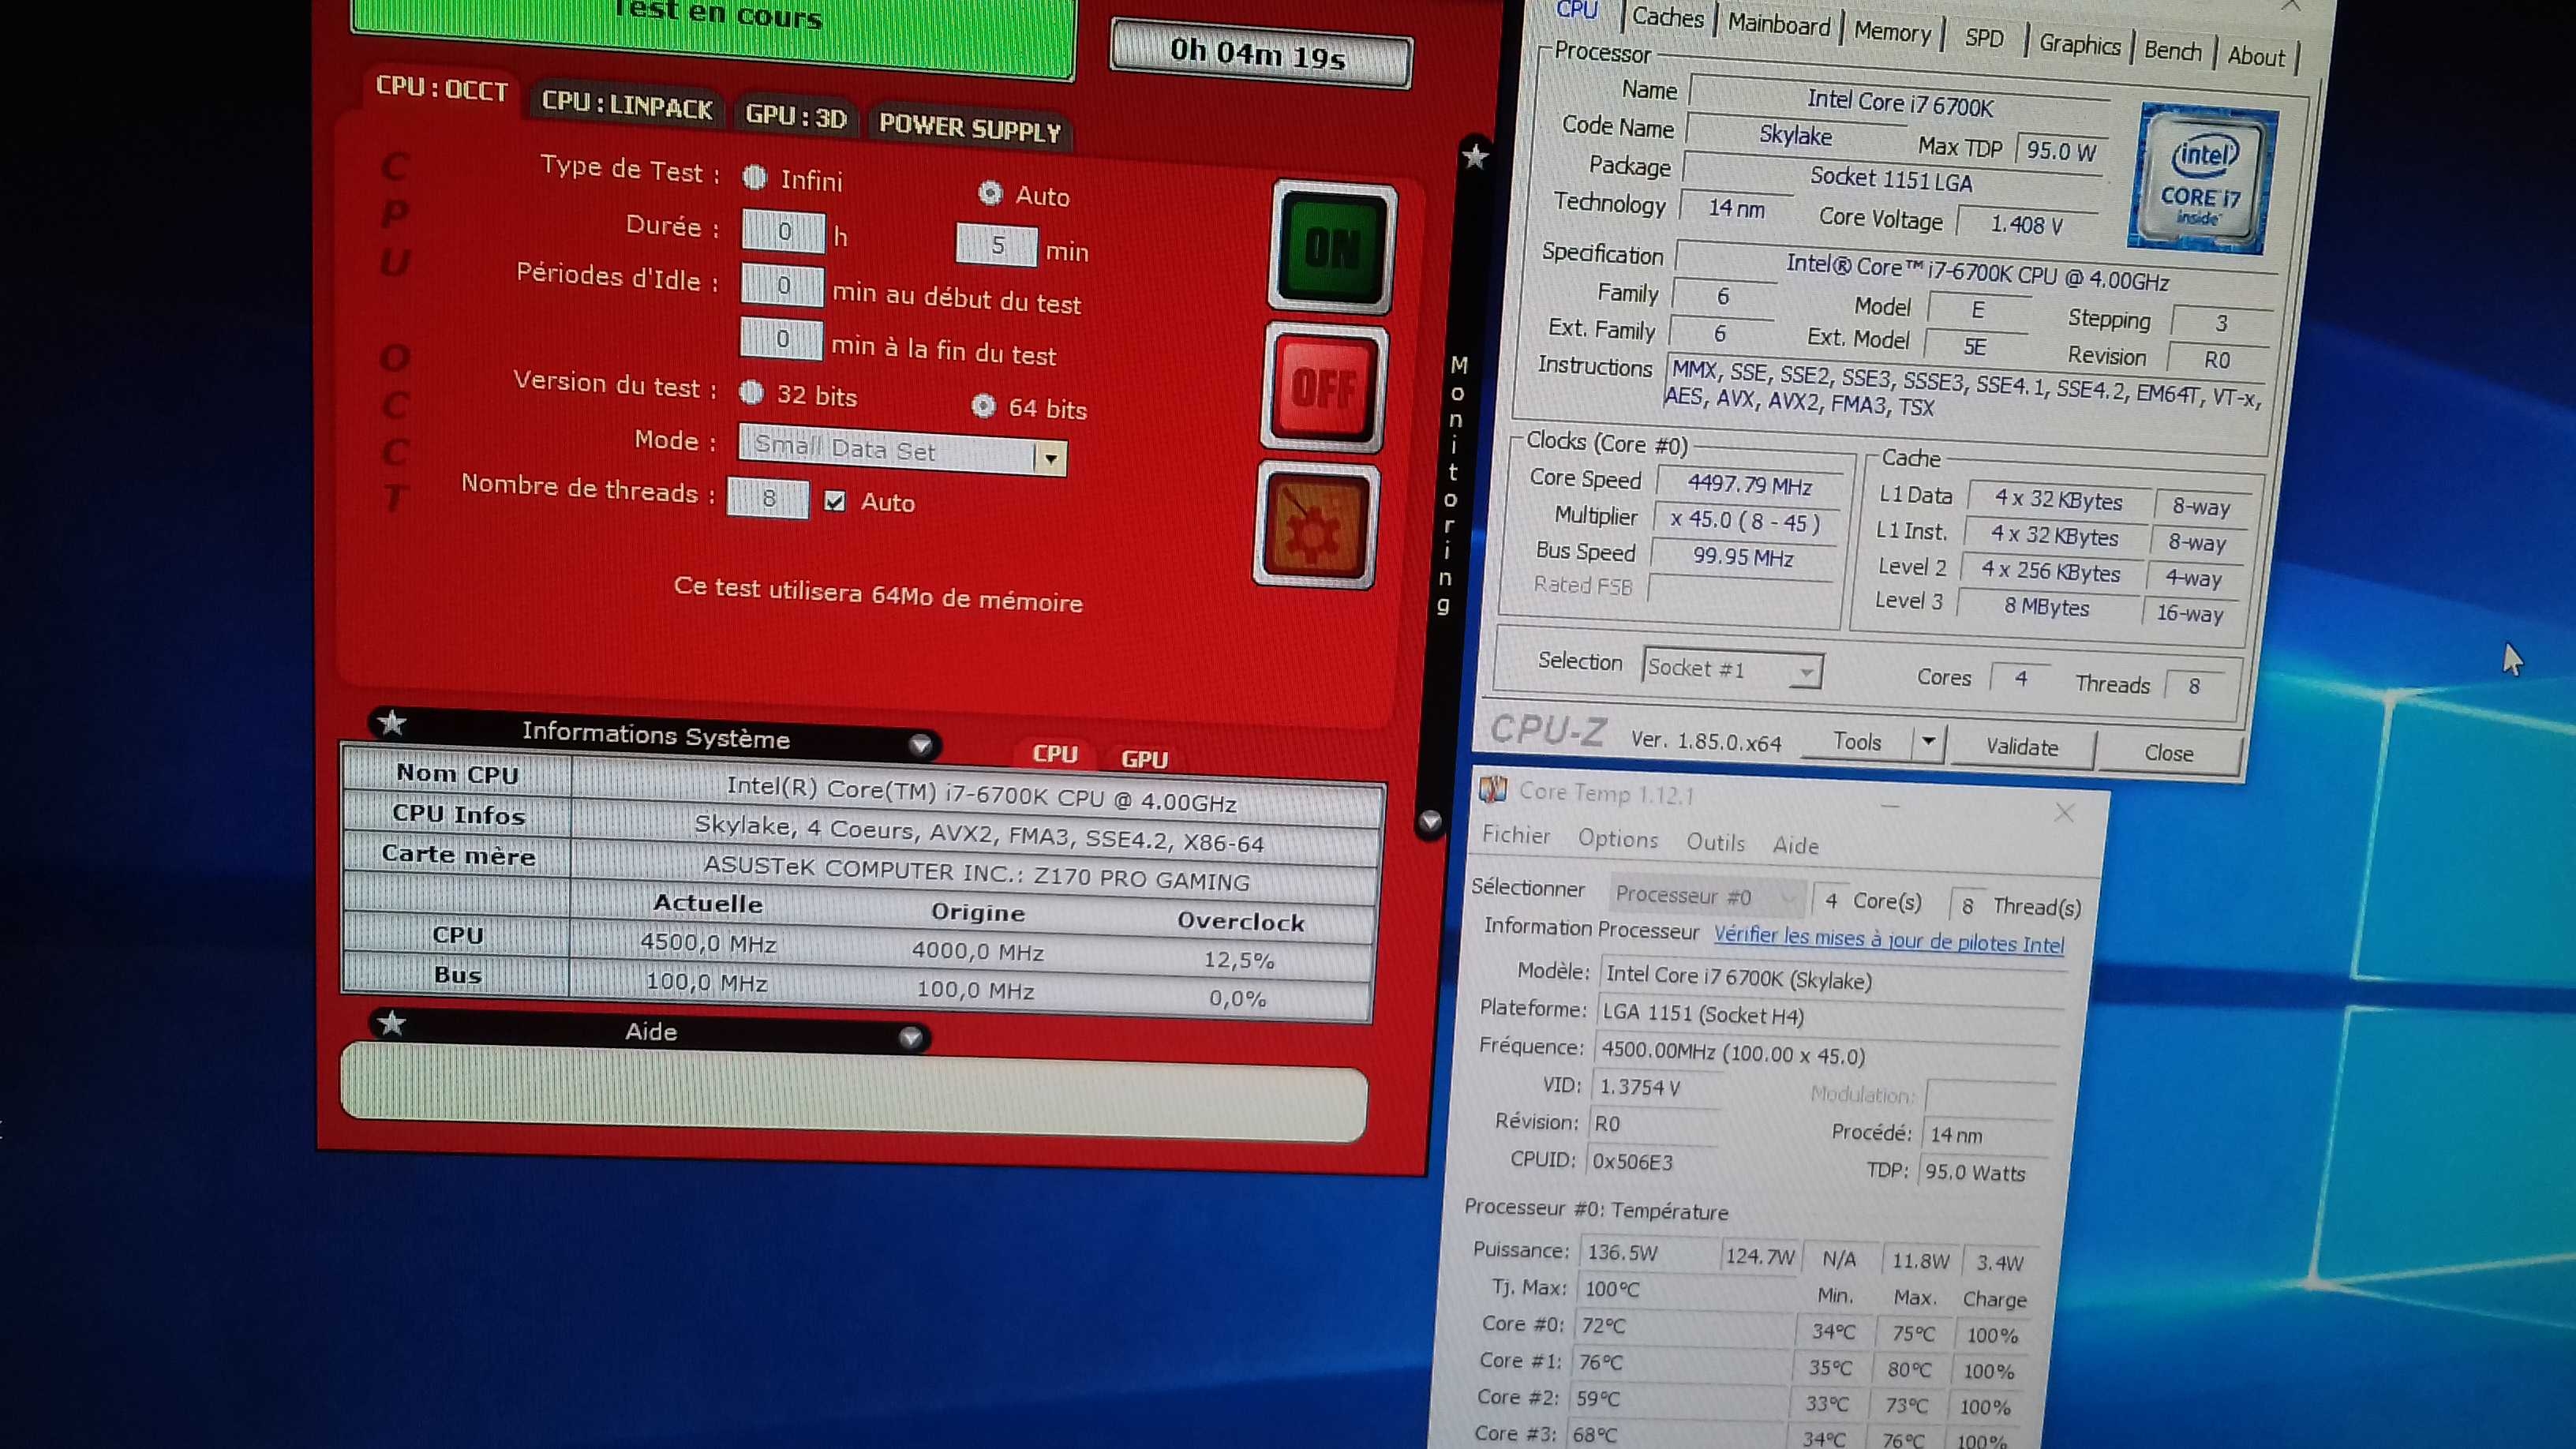The image size is (2576, 1449).
Task: Select 32 bits test version
Action: 751,392
